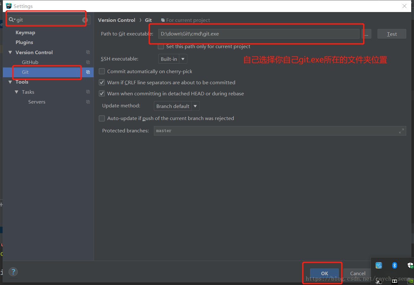Clear the settings search text
This screenshot has height=285, width=414.
(85, 20)
